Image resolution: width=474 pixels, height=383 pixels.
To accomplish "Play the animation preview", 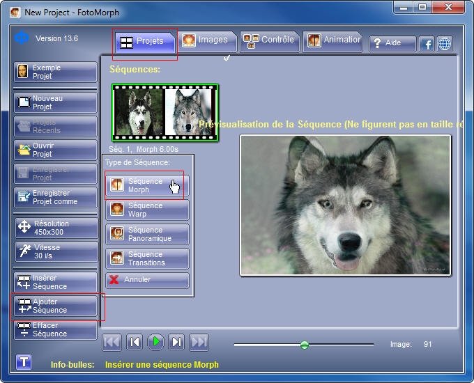I will 155,342.
